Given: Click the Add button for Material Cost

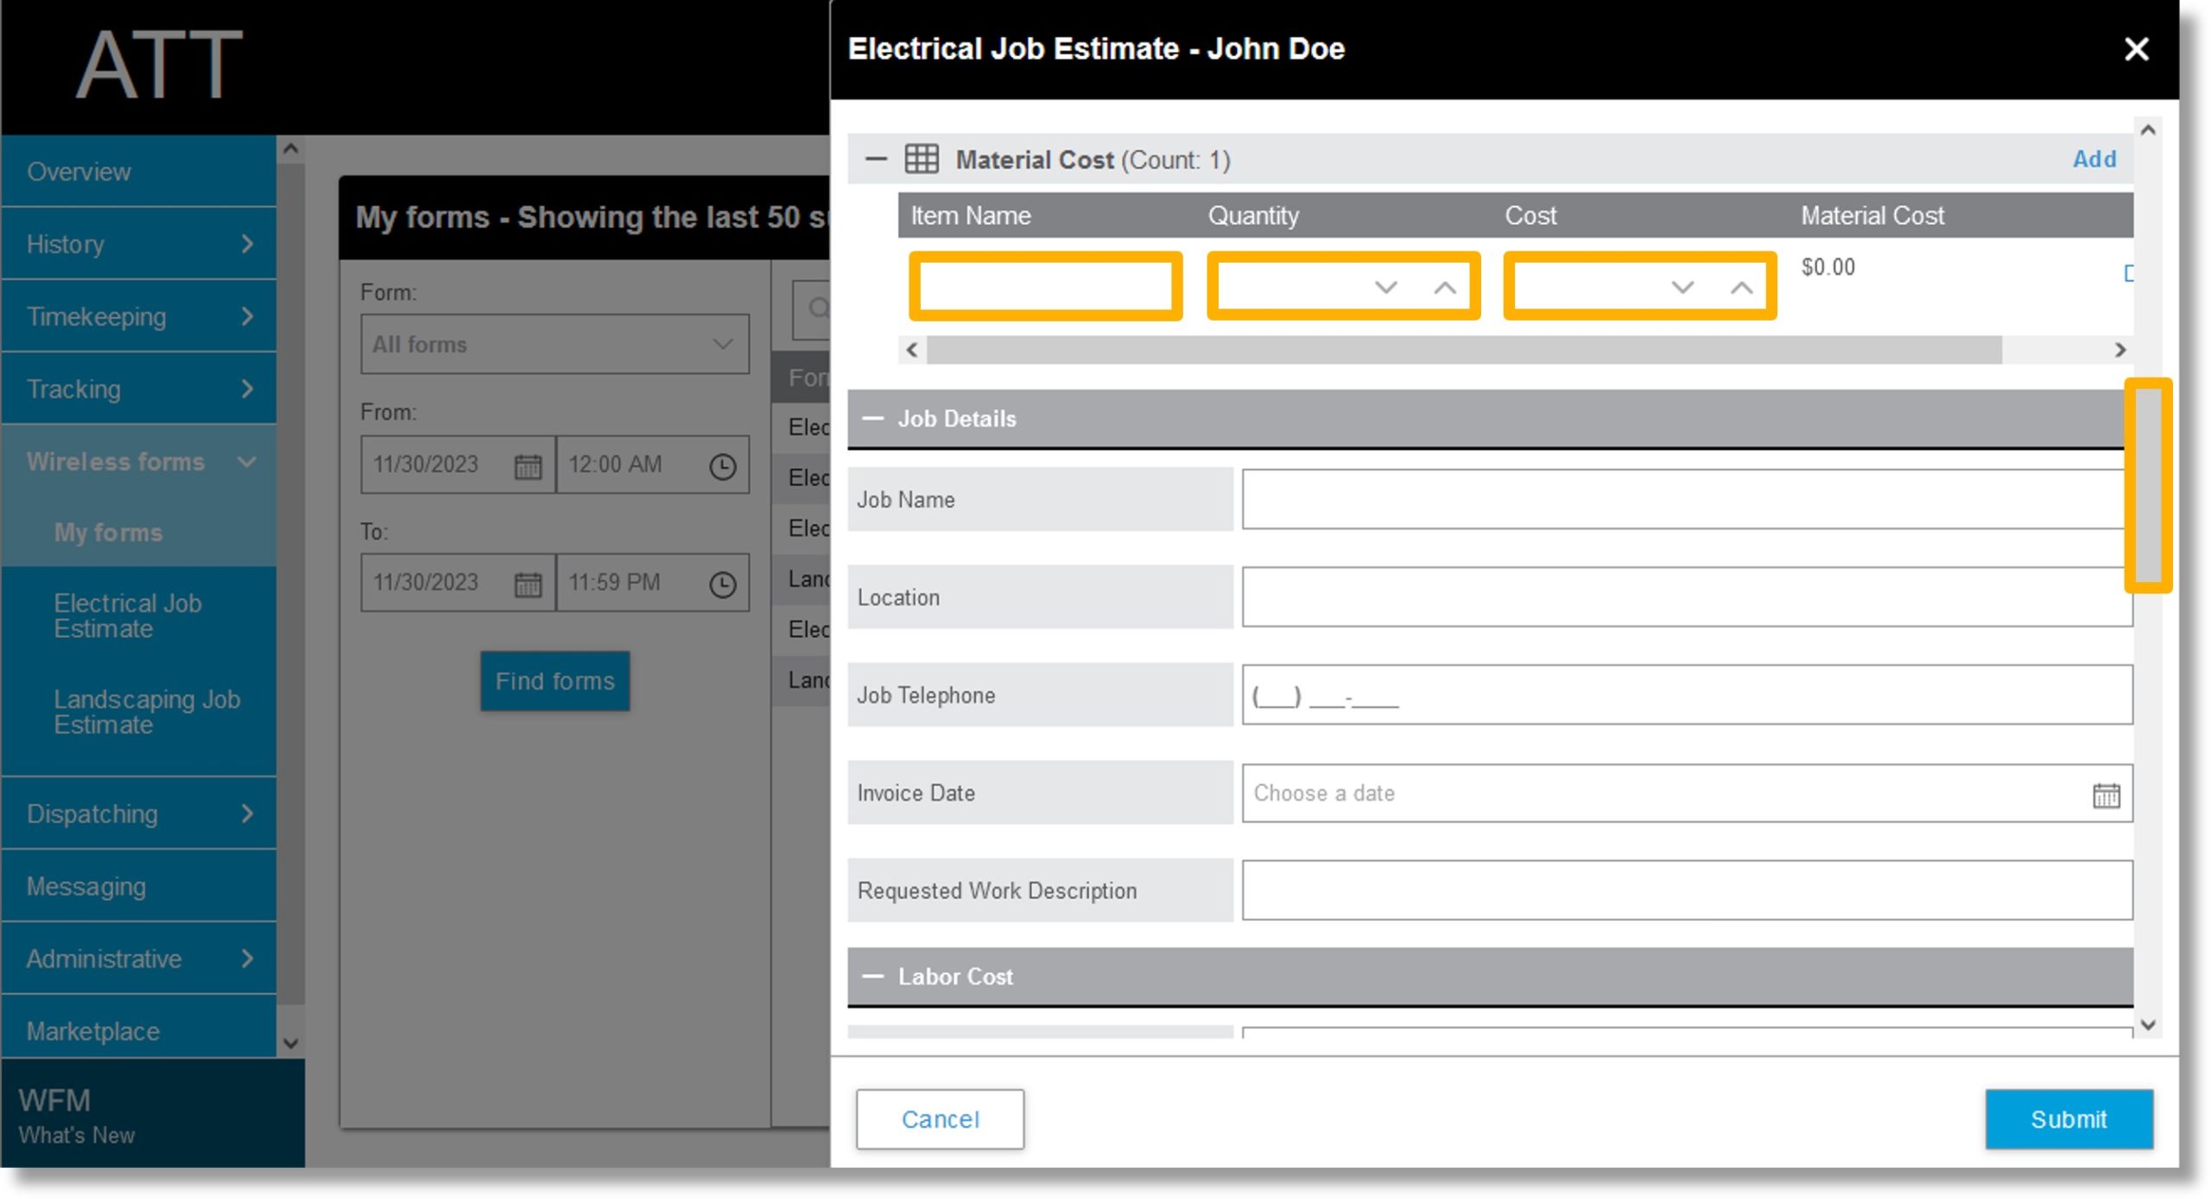Looking at the screenshot, I should (2094, 160).
